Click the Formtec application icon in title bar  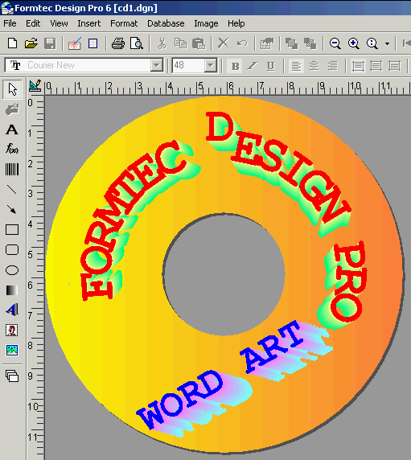[7, 7]
